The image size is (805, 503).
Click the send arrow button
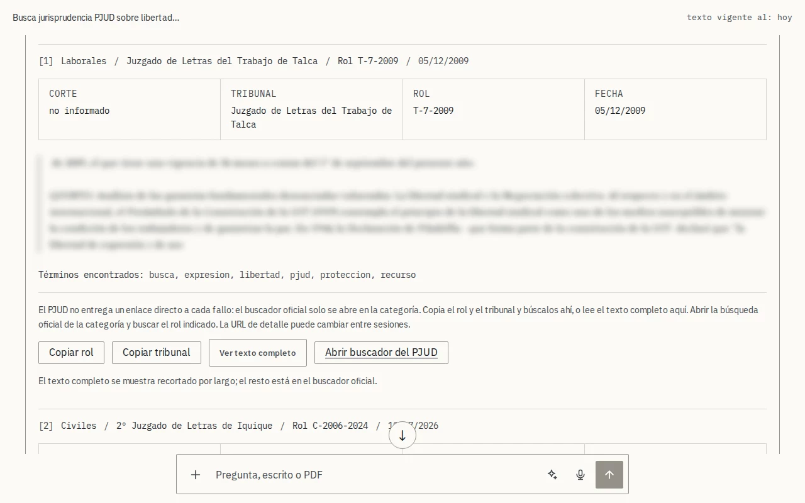point(609,475)
